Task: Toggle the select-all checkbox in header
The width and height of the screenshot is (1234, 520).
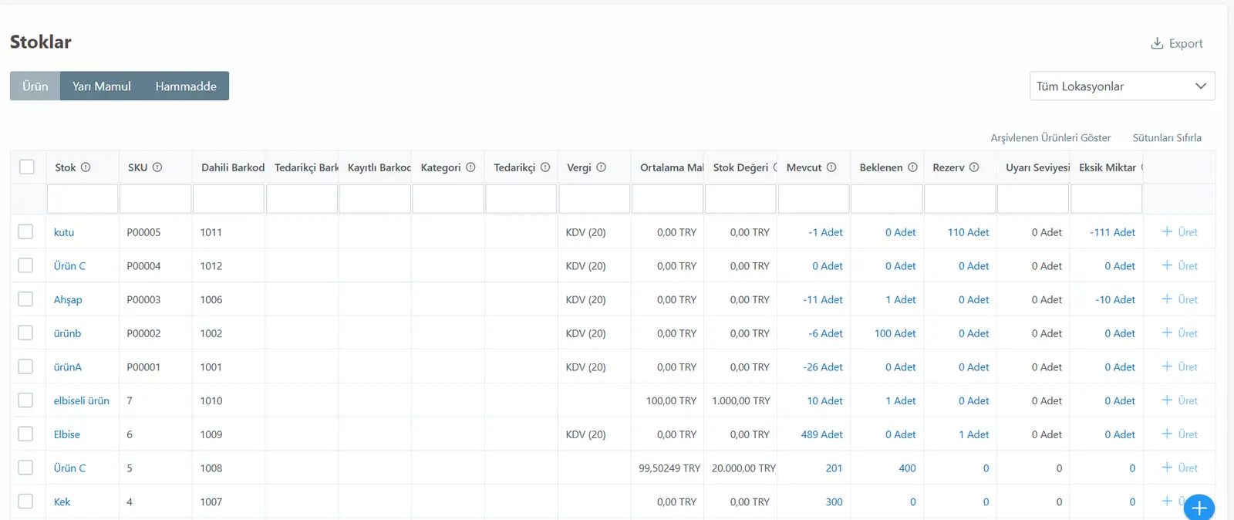Action: (27, 167)
